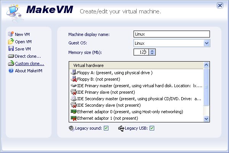
Task: Disable the Legacy USB checkbox
Action: click(152, 128)
